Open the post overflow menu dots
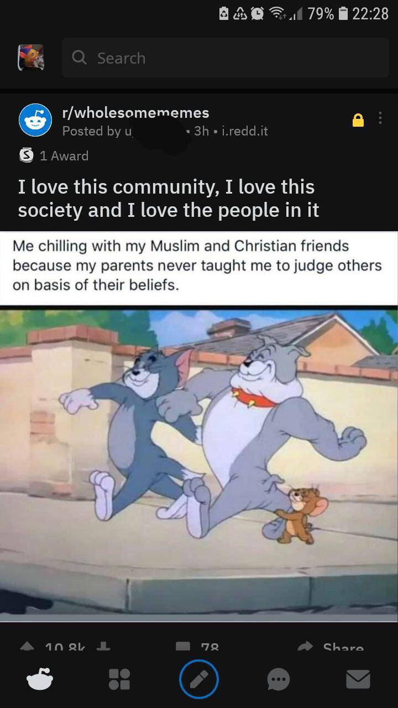The image size is (398, 708). (x=380, y=118)
